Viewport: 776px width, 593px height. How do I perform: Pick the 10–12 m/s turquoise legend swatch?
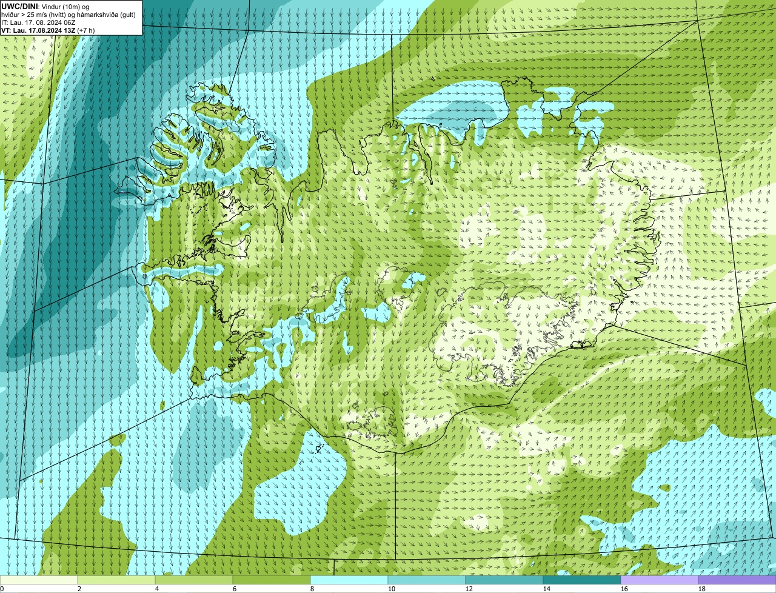427,580
